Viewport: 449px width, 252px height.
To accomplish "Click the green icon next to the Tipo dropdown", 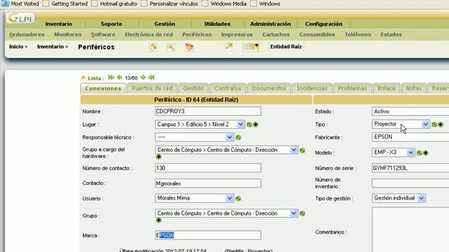I will tap(434, 125).
